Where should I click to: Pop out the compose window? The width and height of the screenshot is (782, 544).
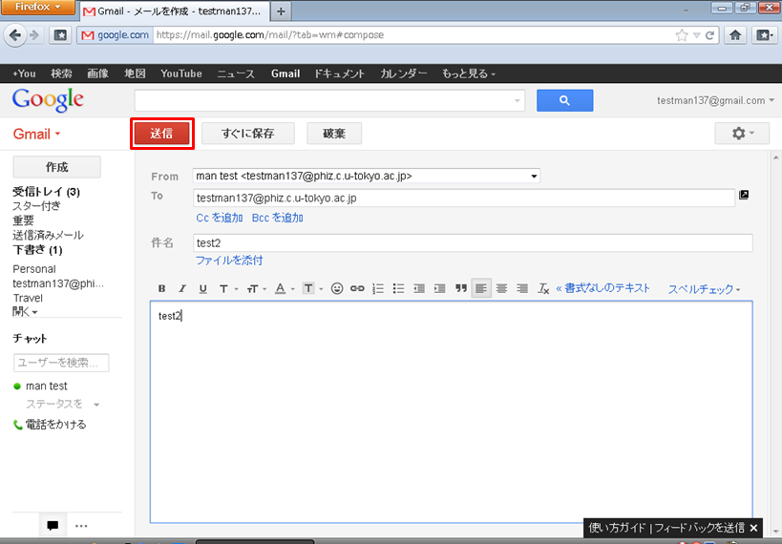[744, 195]
